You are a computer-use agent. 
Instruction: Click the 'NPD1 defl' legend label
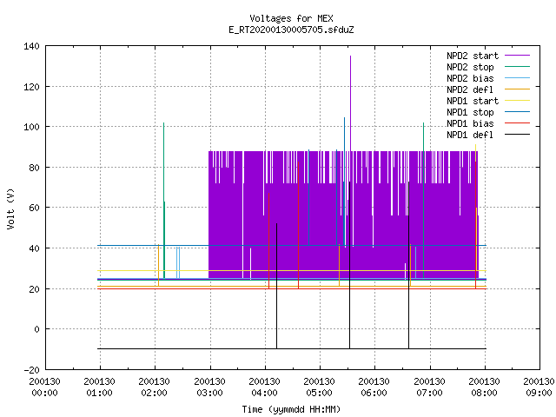(x=470, y=136)
